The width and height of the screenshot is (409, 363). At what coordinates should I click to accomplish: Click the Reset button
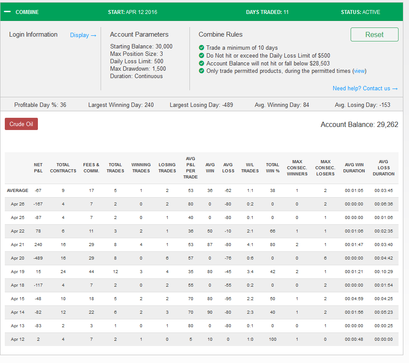374,34
